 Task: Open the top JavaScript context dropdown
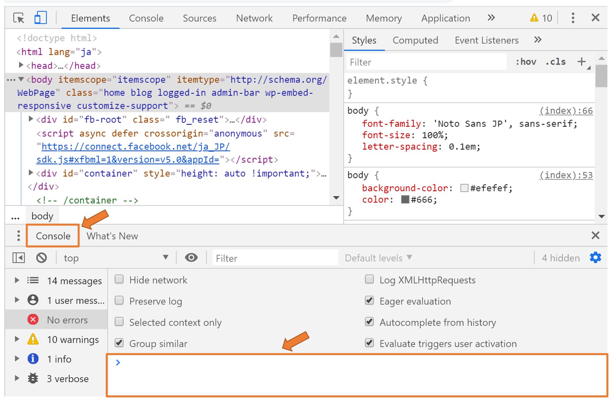[x=116, y=258]
